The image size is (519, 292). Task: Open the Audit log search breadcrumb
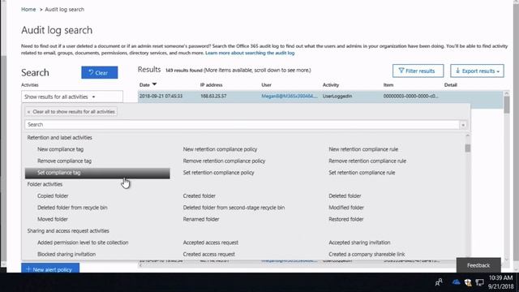(x=65, y=9)
